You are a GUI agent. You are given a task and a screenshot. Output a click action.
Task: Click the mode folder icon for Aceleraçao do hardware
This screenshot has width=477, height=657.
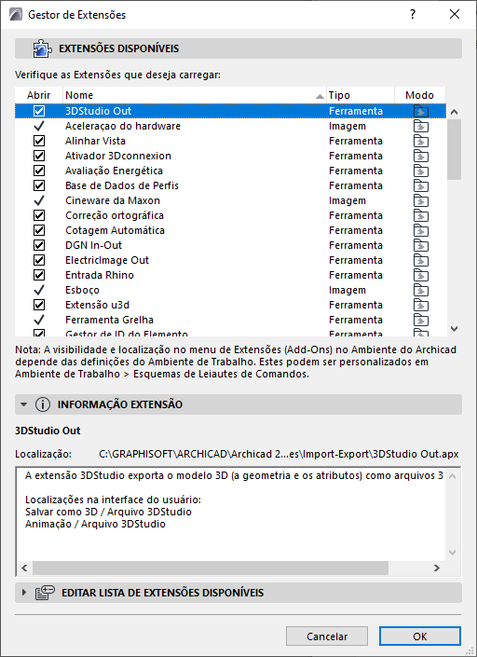tap(421, 126)
